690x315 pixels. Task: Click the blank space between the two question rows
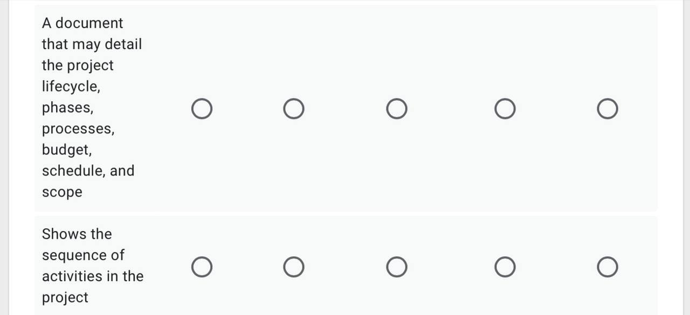345,214
